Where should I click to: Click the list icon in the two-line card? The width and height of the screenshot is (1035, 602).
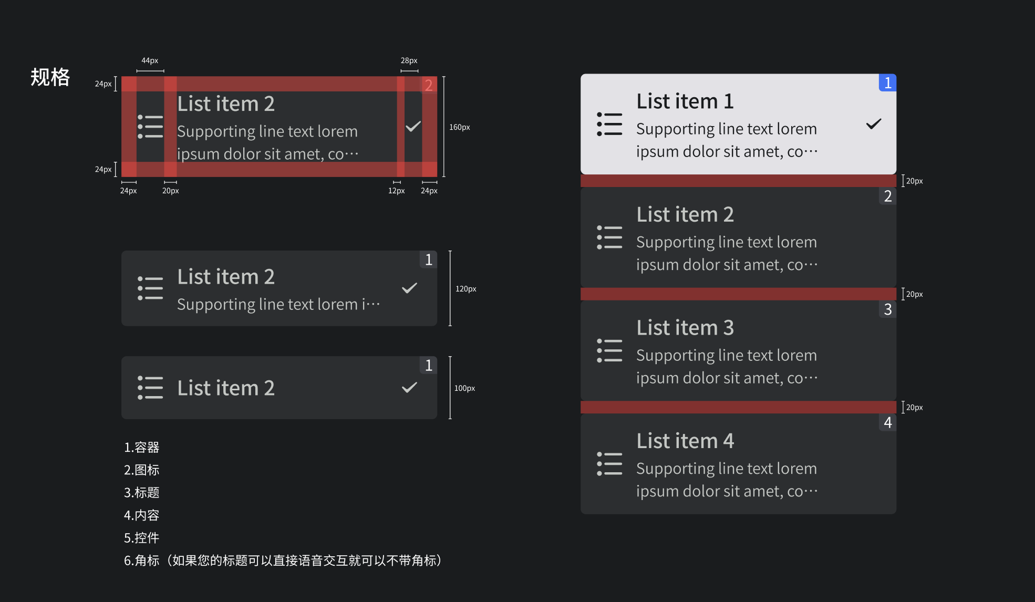[x=150, y=288]
